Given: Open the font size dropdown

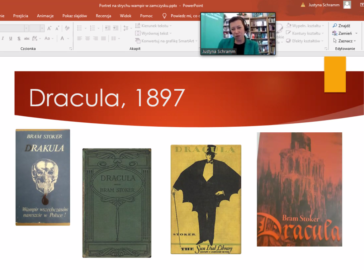Looking at the screenshot, I should pyautogui.click(x=42, y=28).
